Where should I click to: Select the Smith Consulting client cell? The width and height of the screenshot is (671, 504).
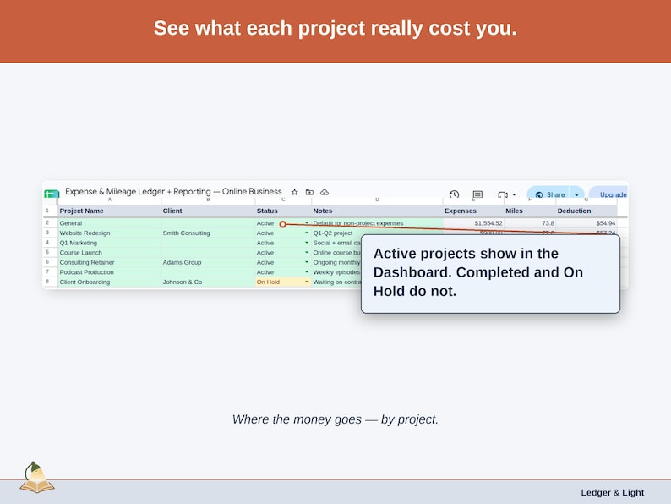click(x=208, y=233)
